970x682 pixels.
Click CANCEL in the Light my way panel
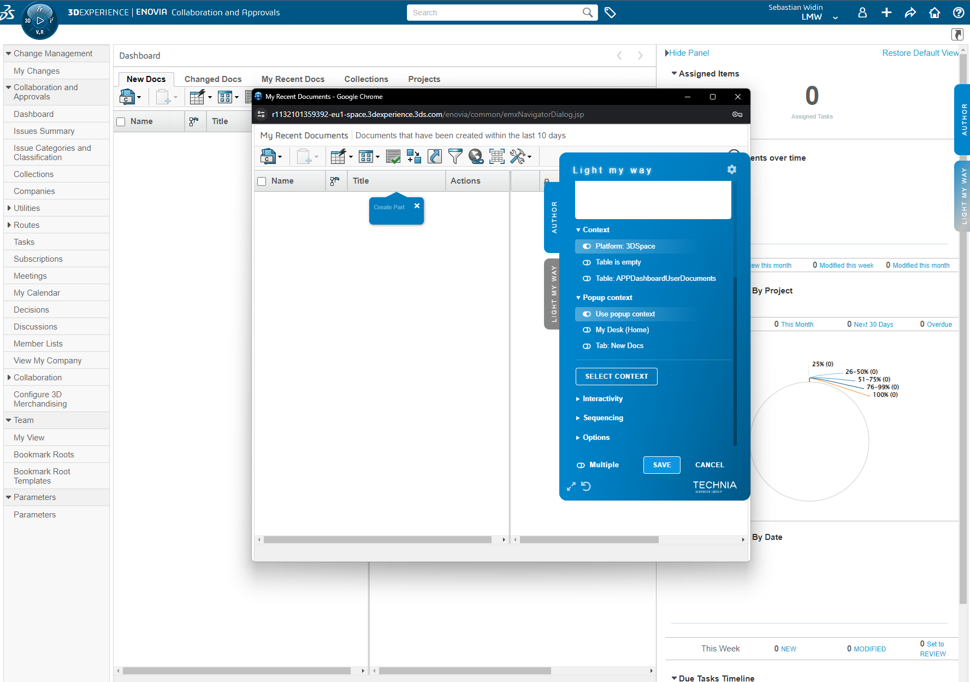(x=709, y=465)
